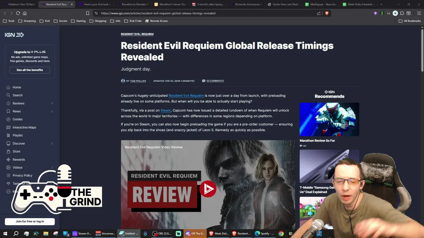
Task: Switch to Spotify in the taskbar
Action: coord(264,234)
